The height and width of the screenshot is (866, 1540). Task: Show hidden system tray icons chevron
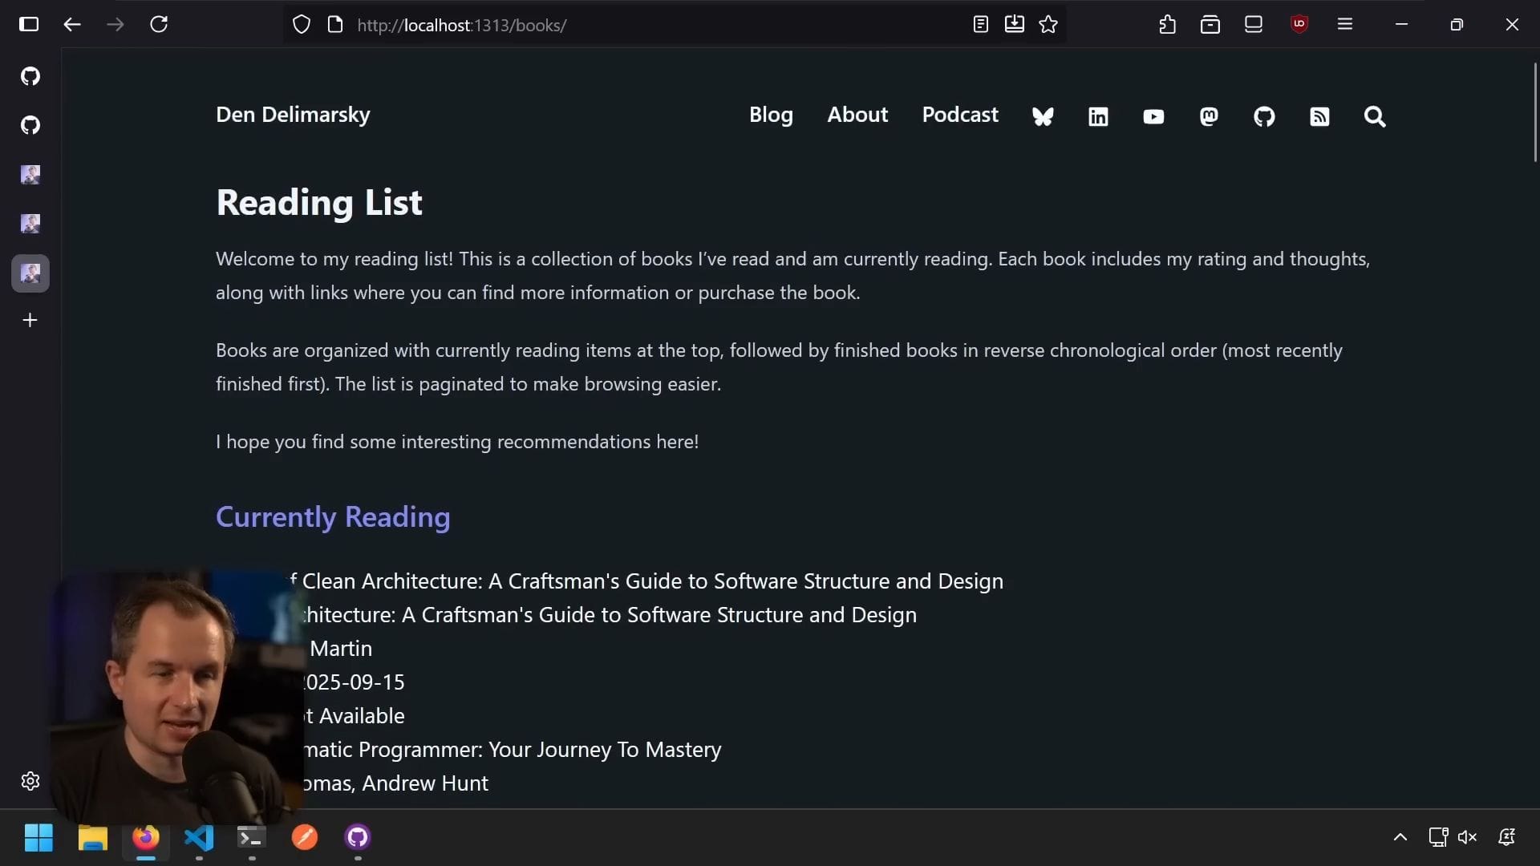click(x=1400, y=837)
